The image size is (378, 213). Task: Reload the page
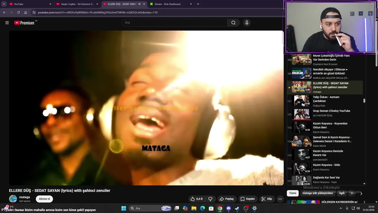18,12
